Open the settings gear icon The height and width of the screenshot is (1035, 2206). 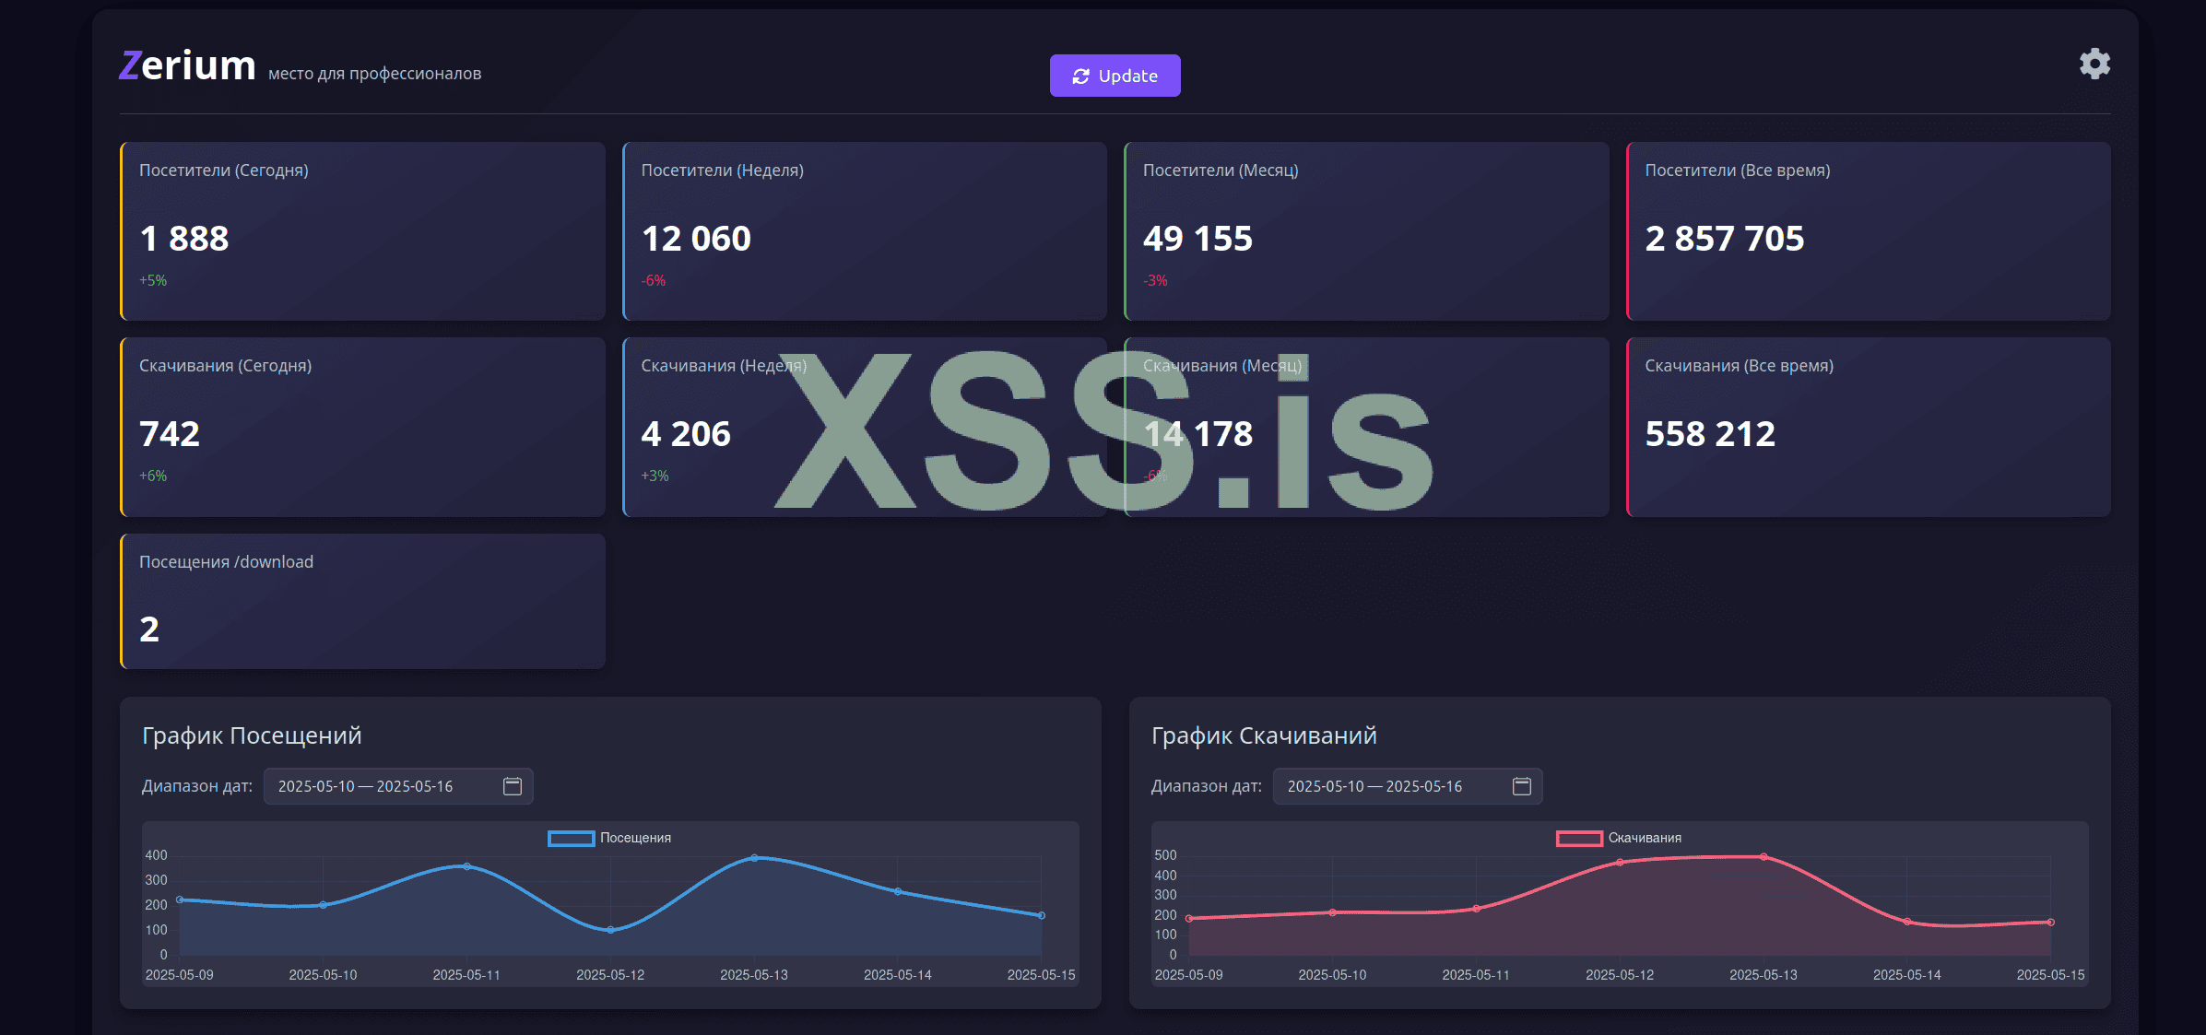[x=2094, y=64]
